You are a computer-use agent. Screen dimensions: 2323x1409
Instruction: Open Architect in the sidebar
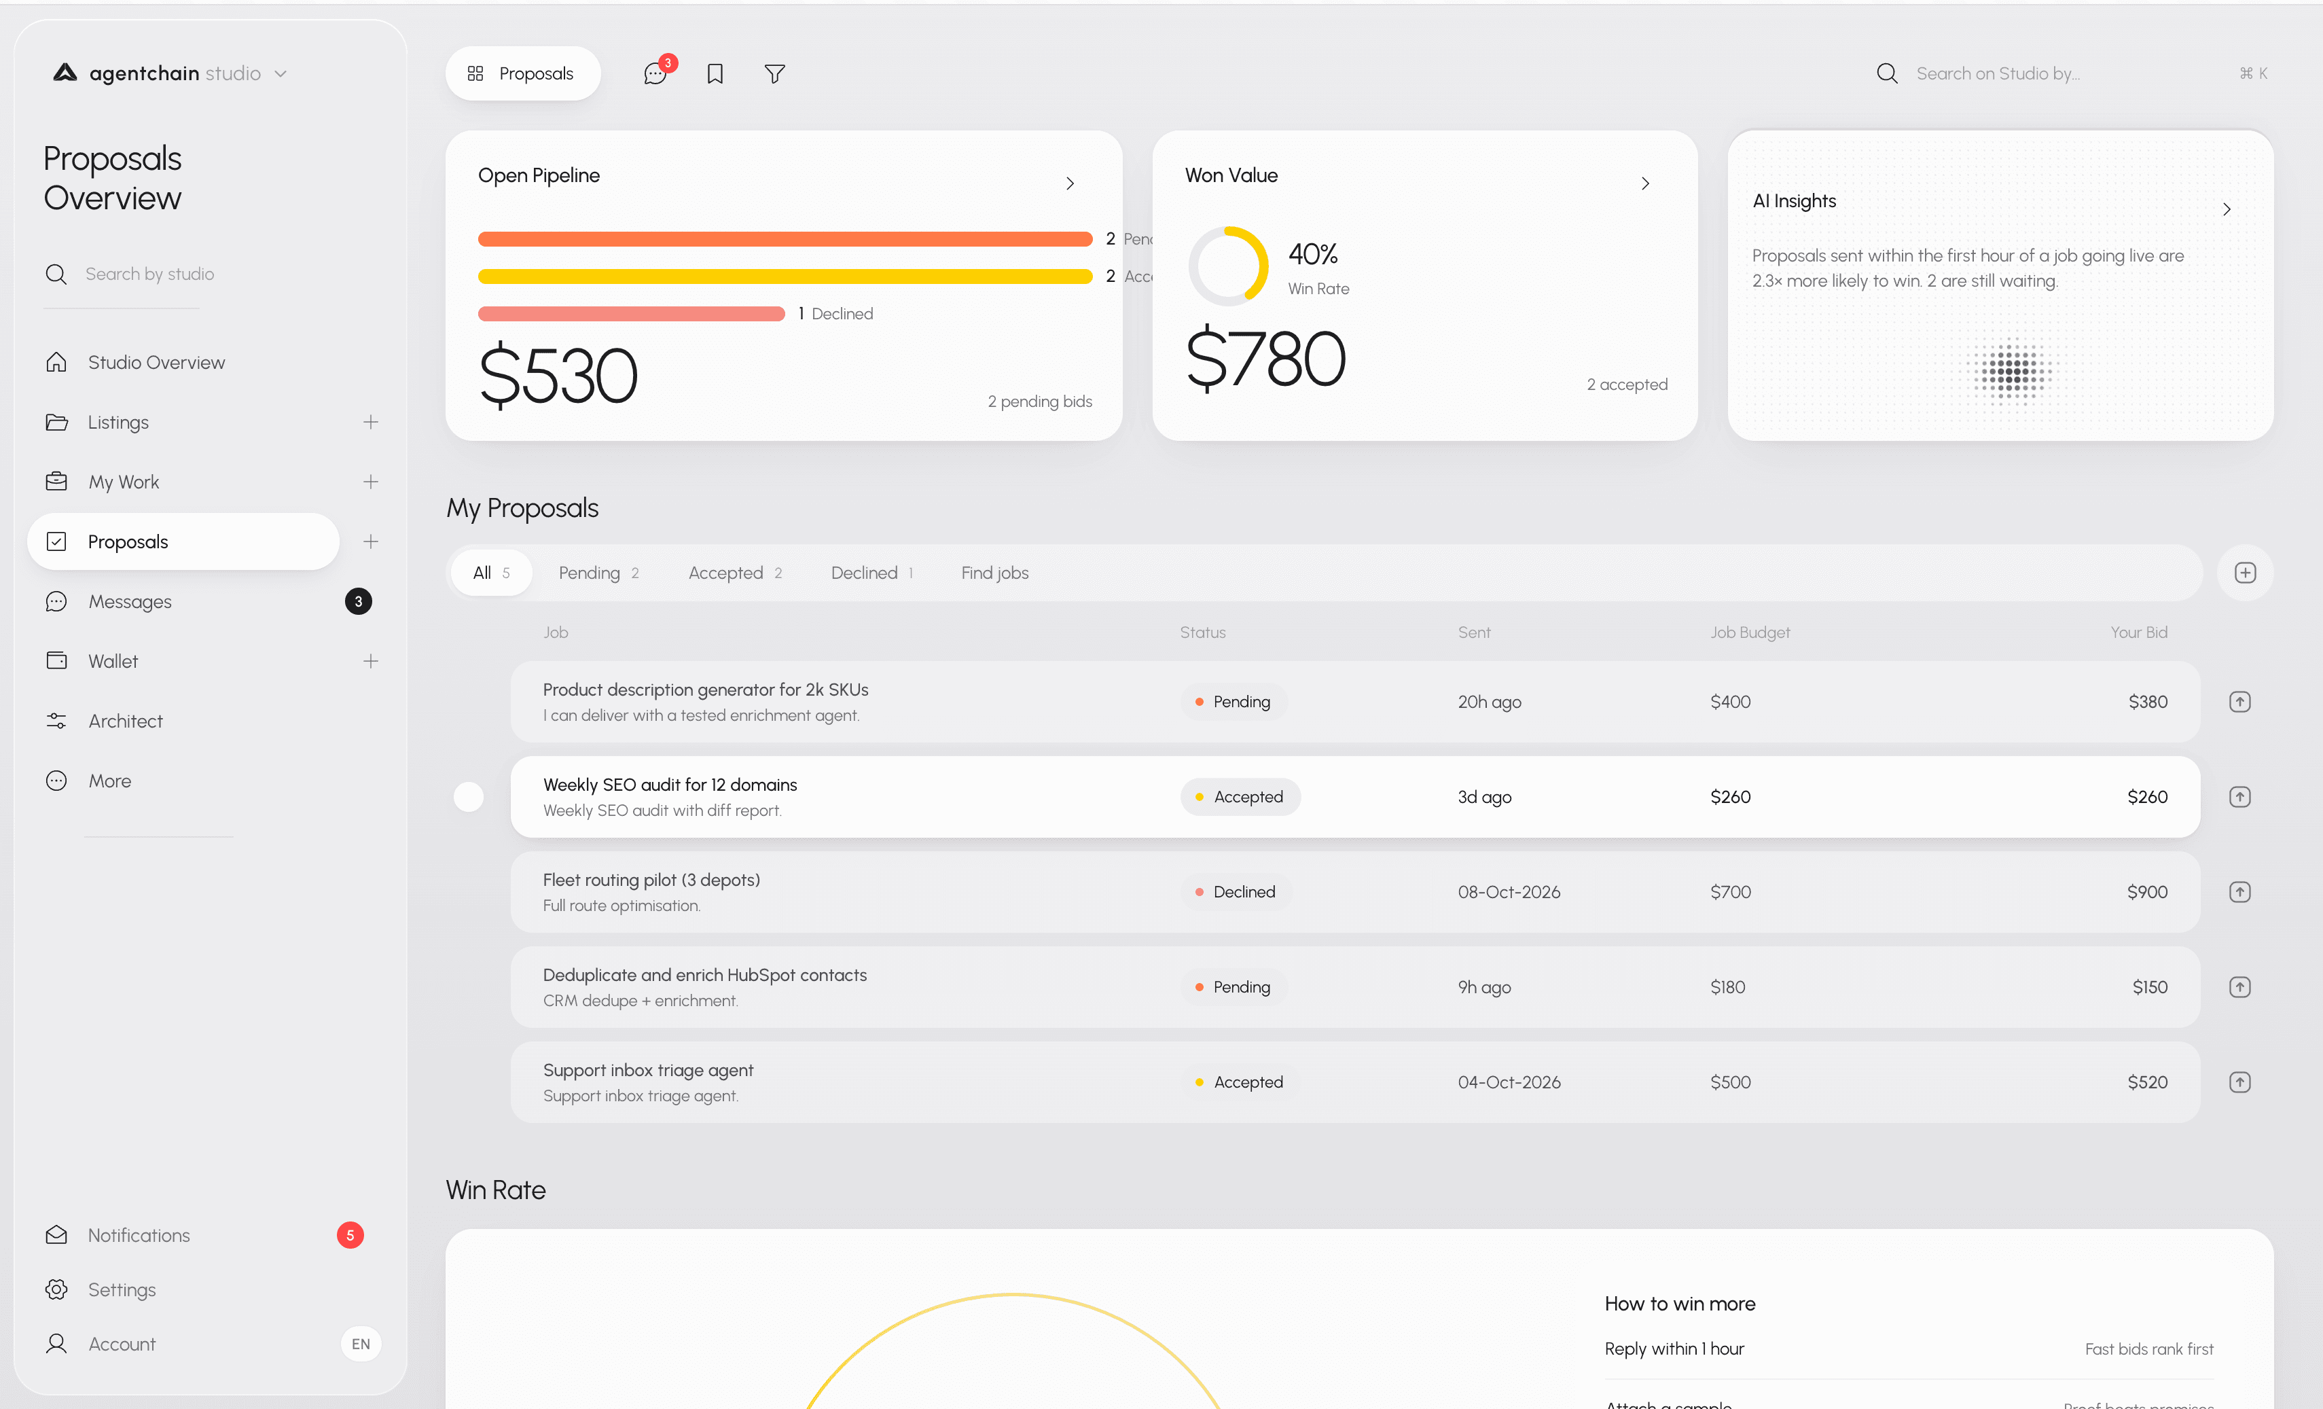coord(126,721)
